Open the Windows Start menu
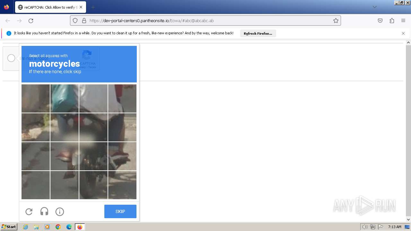Image resolution: width=411 pixels, height=231 pixels. pyautogui.click(x=9, y=227)
